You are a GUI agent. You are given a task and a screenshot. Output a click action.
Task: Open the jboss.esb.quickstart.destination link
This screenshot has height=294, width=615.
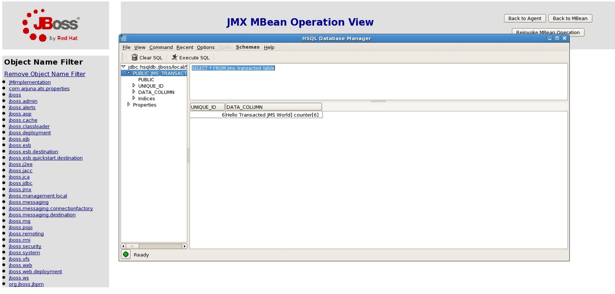pyautogui.click(x=46, y=158)
